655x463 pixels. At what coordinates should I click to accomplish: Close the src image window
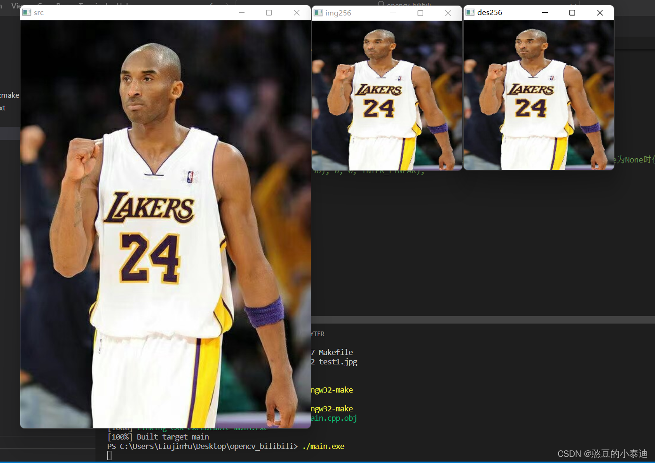pyautogui.click(x=297, y=13)
